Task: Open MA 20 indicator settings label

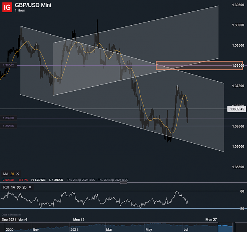Action: point(9,174)
